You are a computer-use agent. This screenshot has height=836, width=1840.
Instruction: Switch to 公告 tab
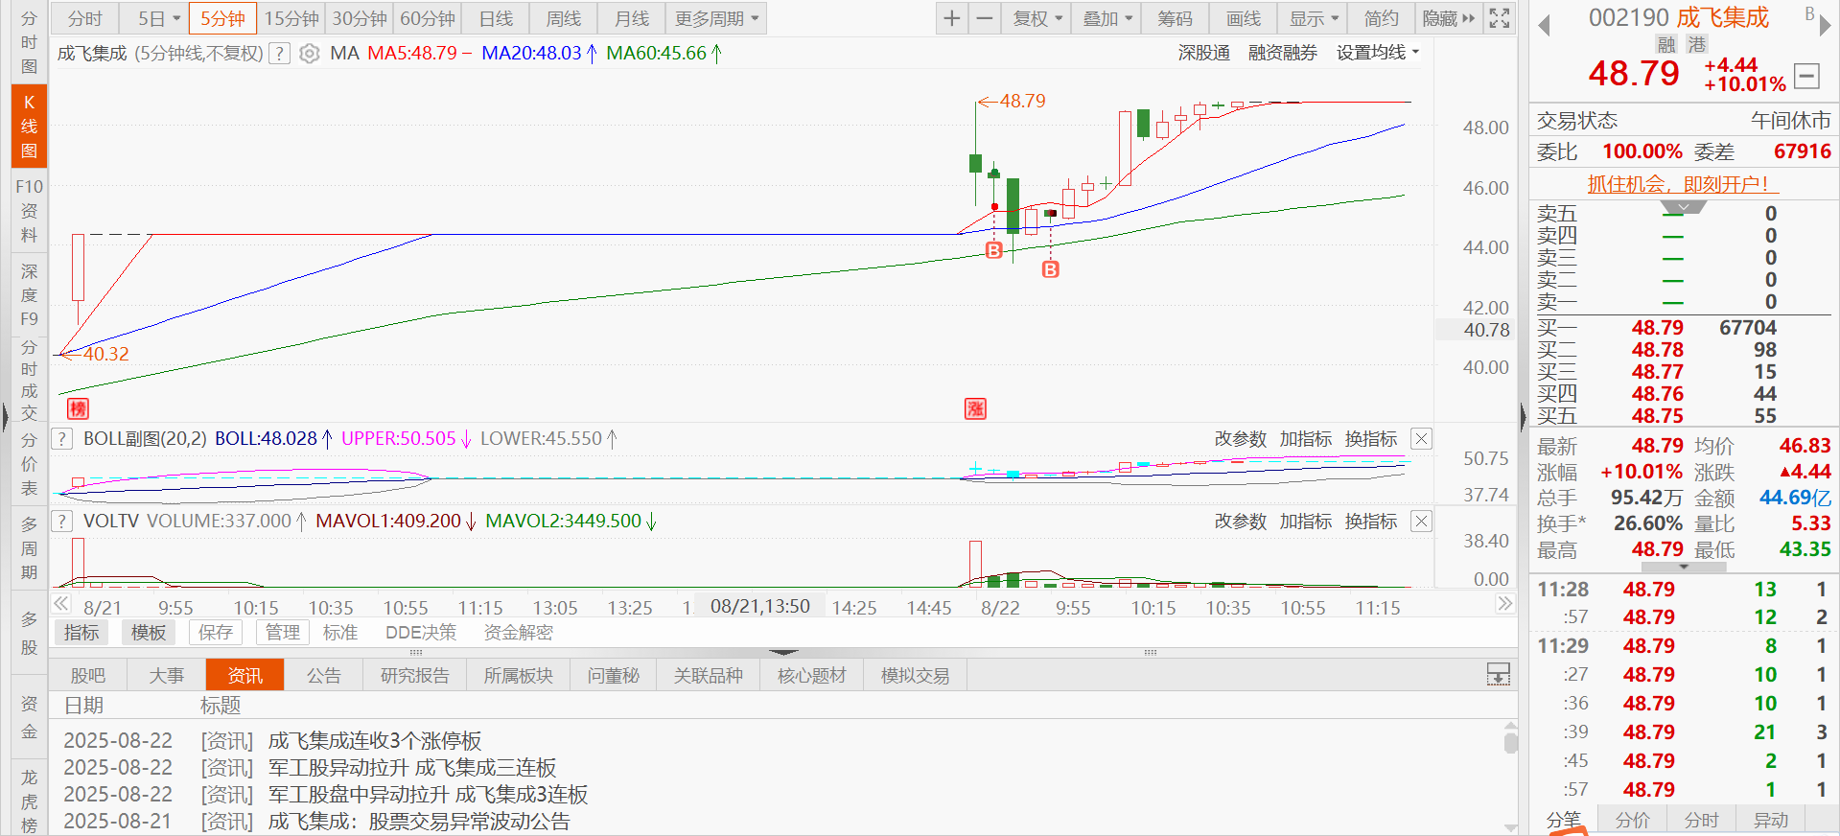click(x=323, y=675)
